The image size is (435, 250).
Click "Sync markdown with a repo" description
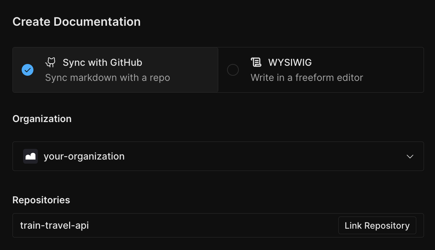107,78
